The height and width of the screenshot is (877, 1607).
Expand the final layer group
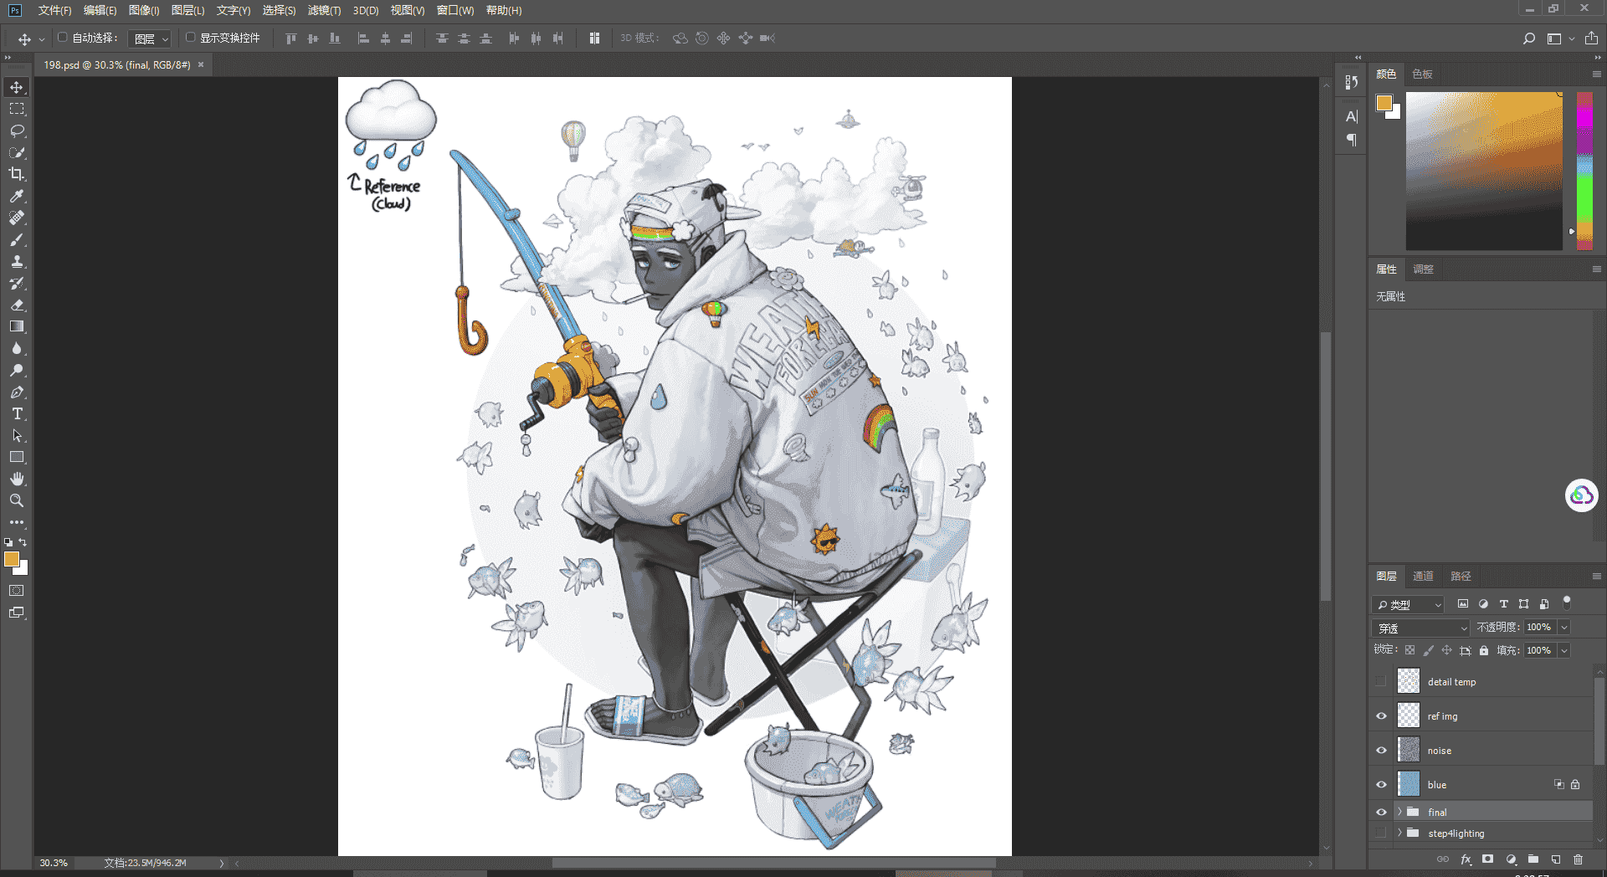[x=1399, y=811]
